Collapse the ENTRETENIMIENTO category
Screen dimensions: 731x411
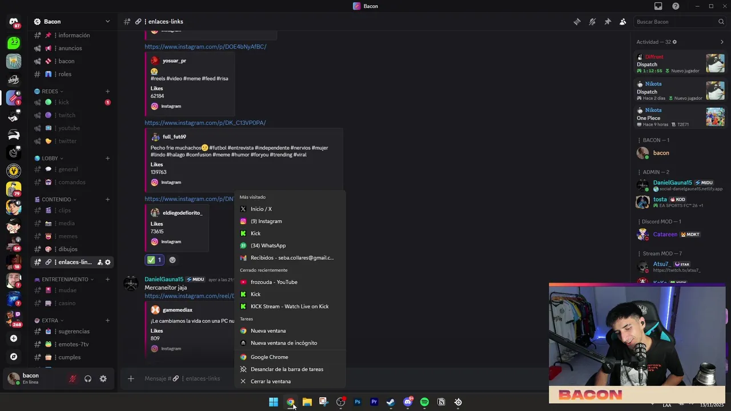[64, 279]
